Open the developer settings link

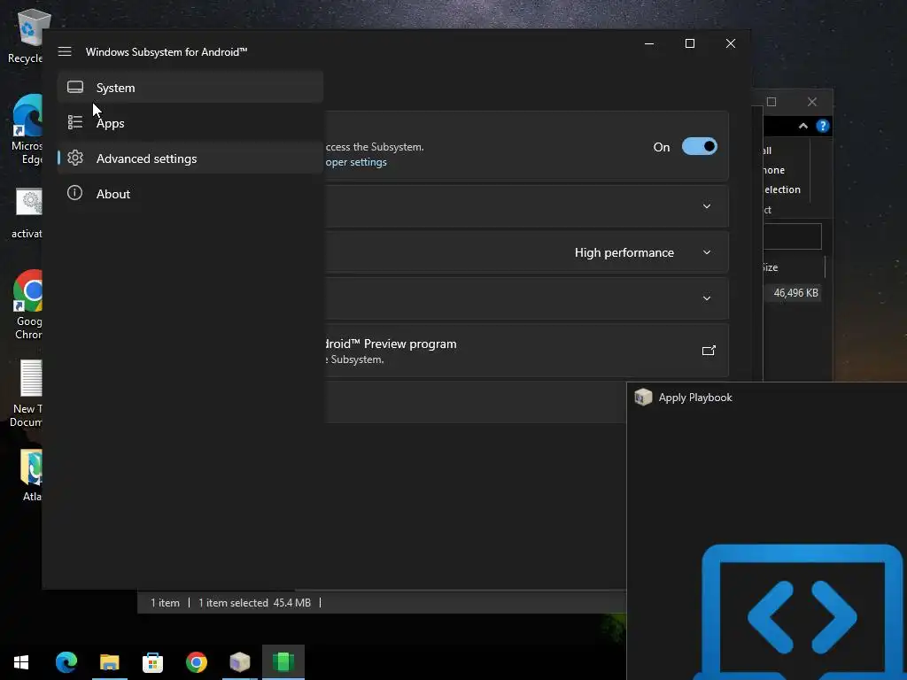point(356,162)
